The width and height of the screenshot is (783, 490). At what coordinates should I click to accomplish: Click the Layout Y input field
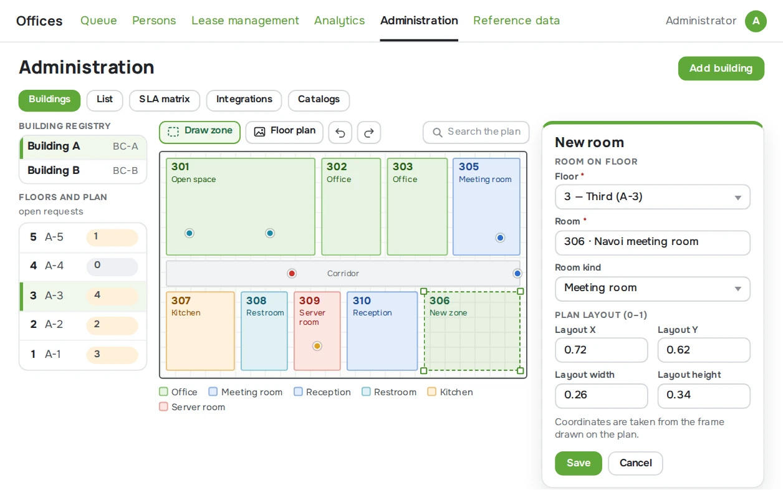pos(704,350)
